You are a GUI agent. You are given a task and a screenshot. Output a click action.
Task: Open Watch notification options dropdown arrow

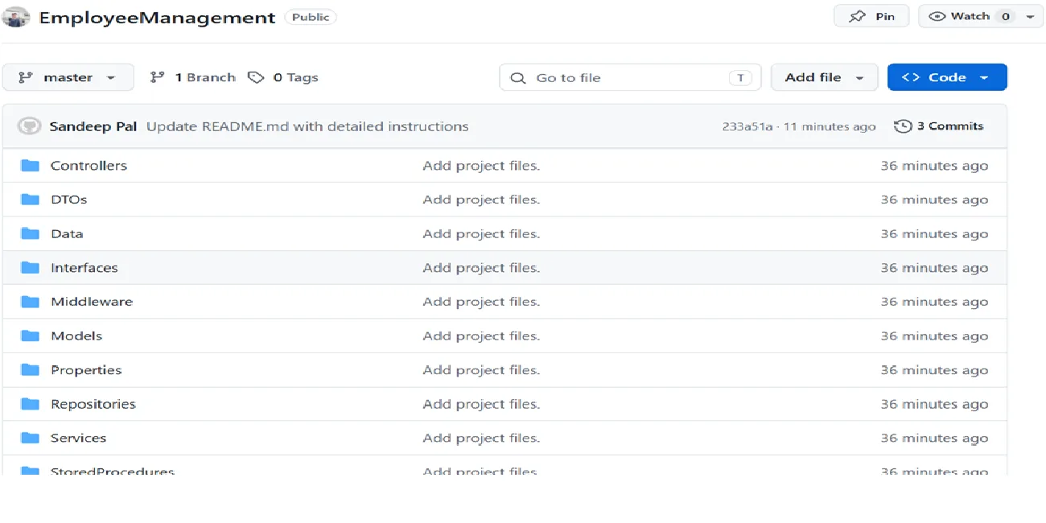tap(1030, 16)
